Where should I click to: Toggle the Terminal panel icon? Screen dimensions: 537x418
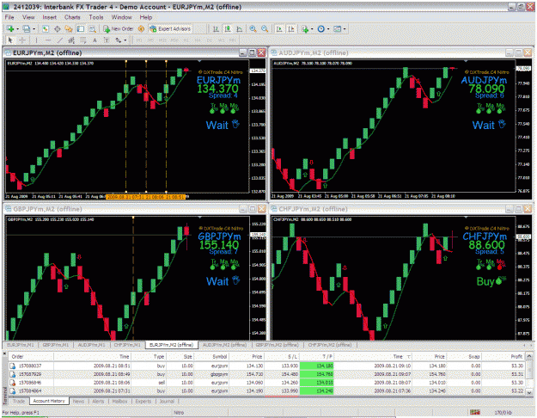pyautogui.click(x=81, y=28)
